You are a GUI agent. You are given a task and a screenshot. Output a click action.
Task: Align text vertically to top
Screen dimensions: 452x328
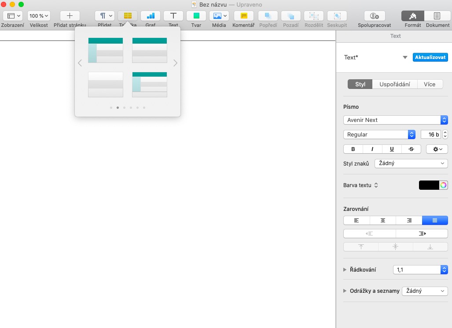point(361,247)
